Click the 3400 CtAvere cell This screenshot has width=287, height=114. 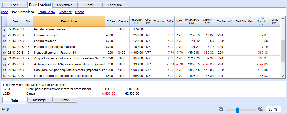tap(123, 53)
